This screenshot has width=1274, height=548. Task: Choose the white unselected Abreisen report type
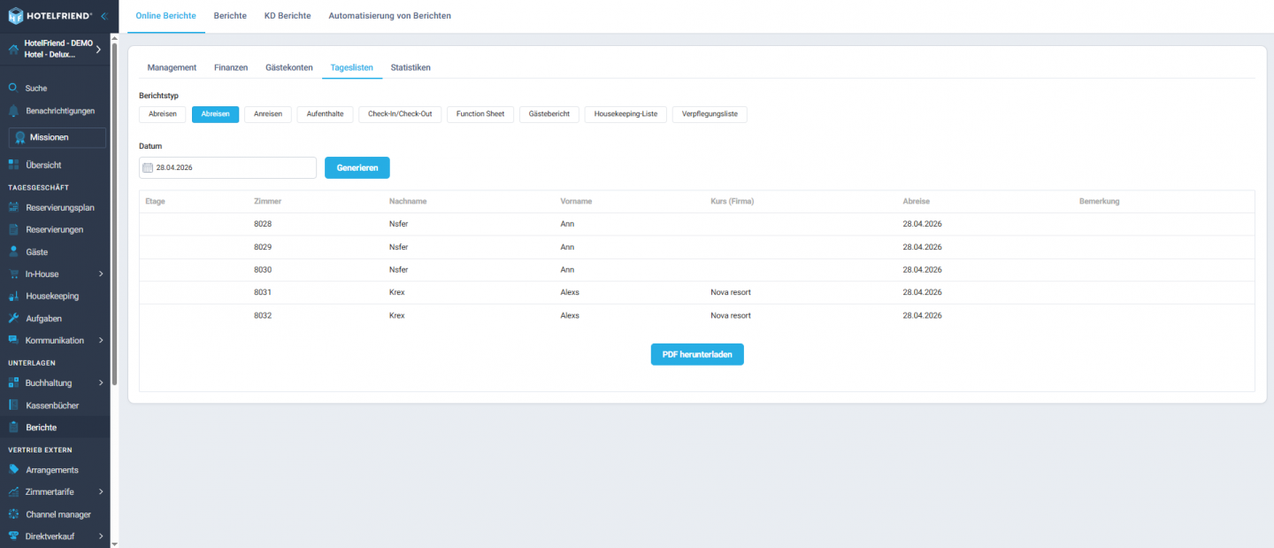coord(163,114)
